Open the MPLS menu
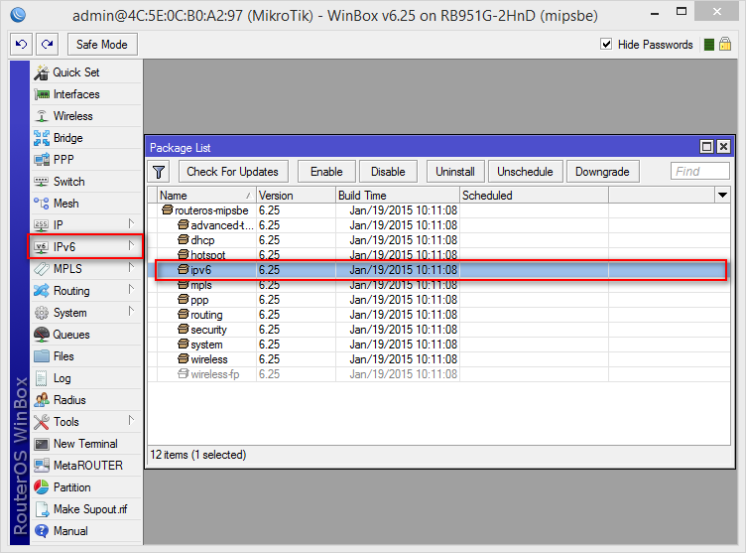 [87, 269]
